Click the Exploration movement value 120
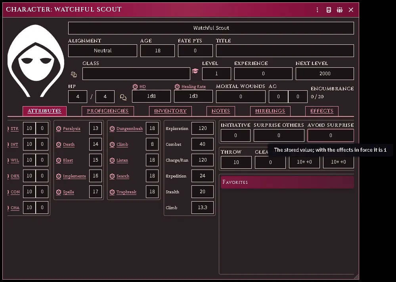 coord(203,128)
